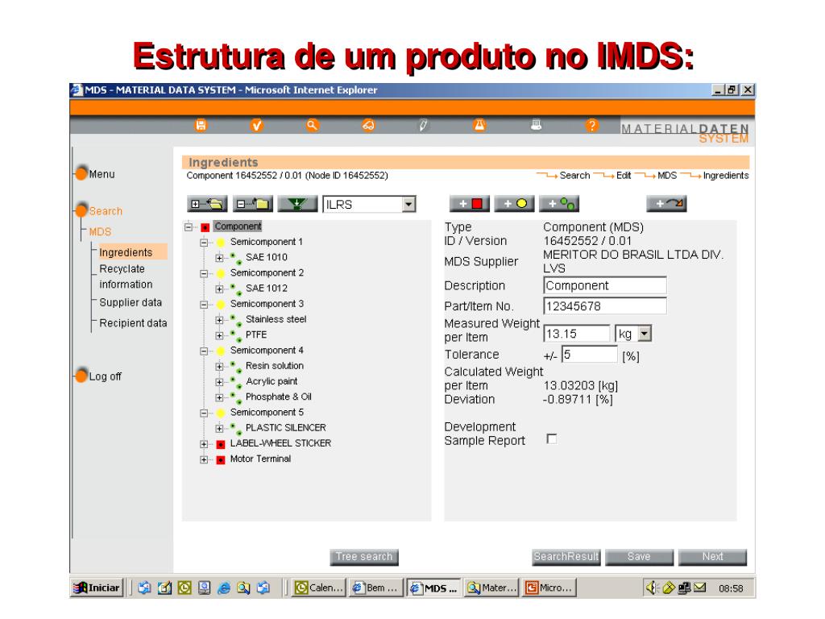Expand the Acrylic paint node
The width and height of the screenshot is (825, 619).
click(x=219, y=382)
